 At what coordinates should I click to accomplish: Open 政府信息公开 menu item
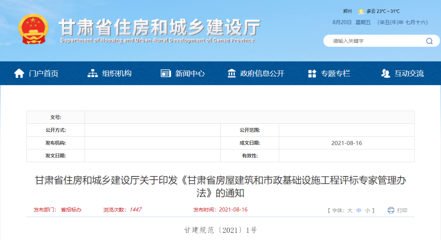(x=262, y=73)
